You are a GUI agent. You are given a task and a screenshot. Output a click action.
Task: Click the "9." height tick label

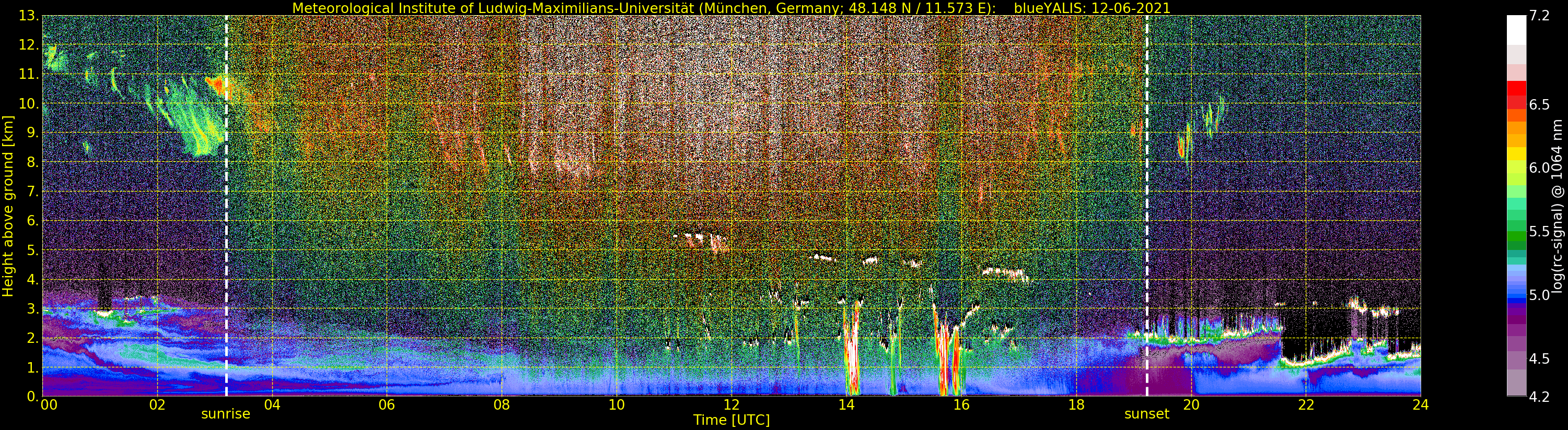[33, 133]
